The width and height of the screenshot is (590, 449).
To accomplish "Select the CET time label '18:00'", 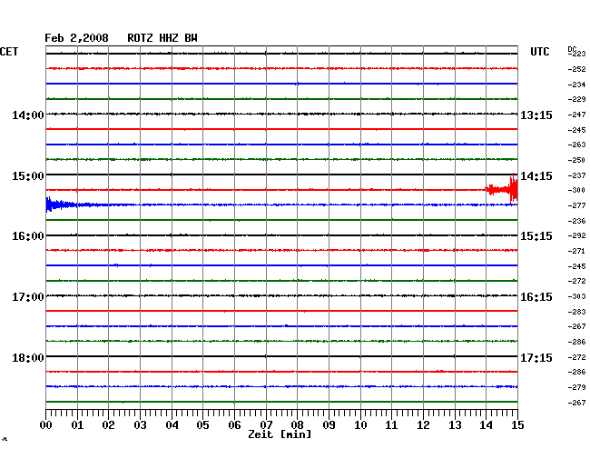I will (x=28, y=357).
